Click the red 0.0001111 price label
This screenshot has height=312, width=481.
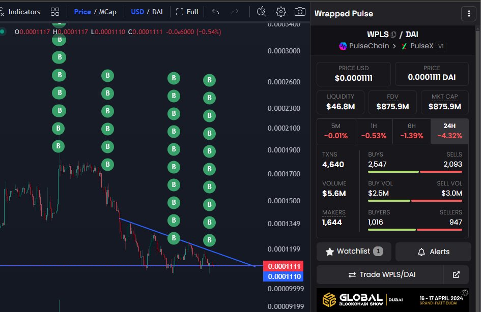click(x=284, y=266)
